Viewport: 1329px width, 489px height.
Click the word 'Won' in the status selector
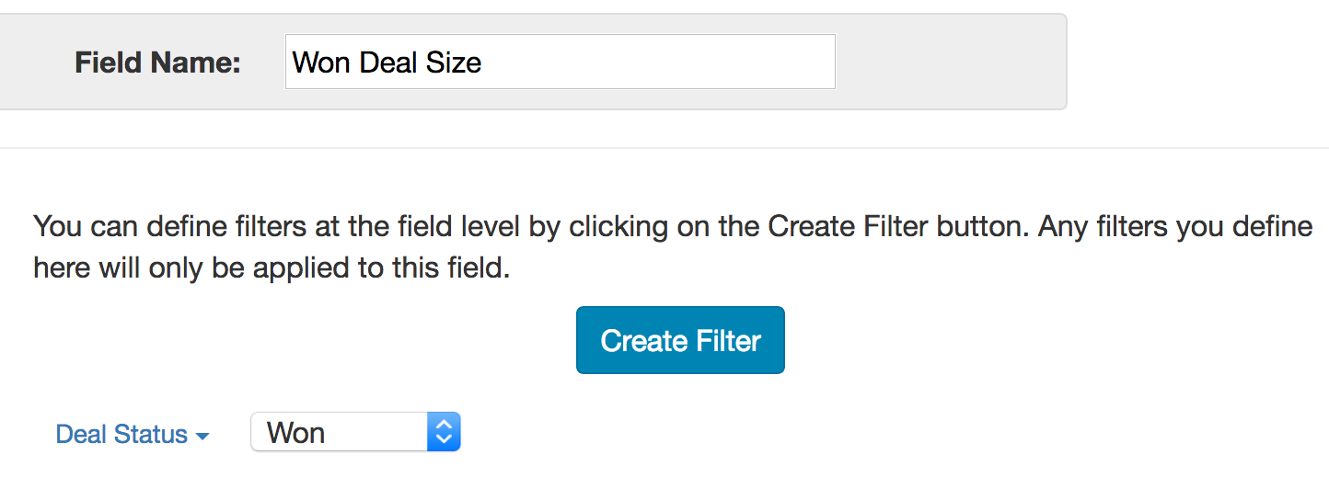pos(295,433)
